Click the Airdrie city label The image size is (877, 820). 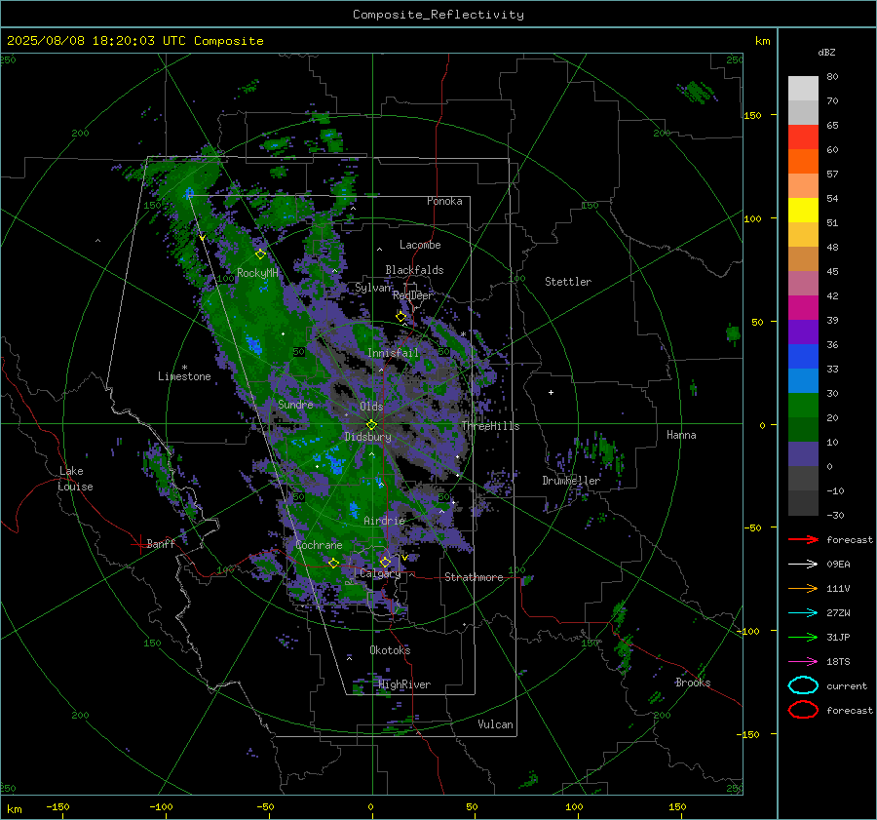(384, 521)
